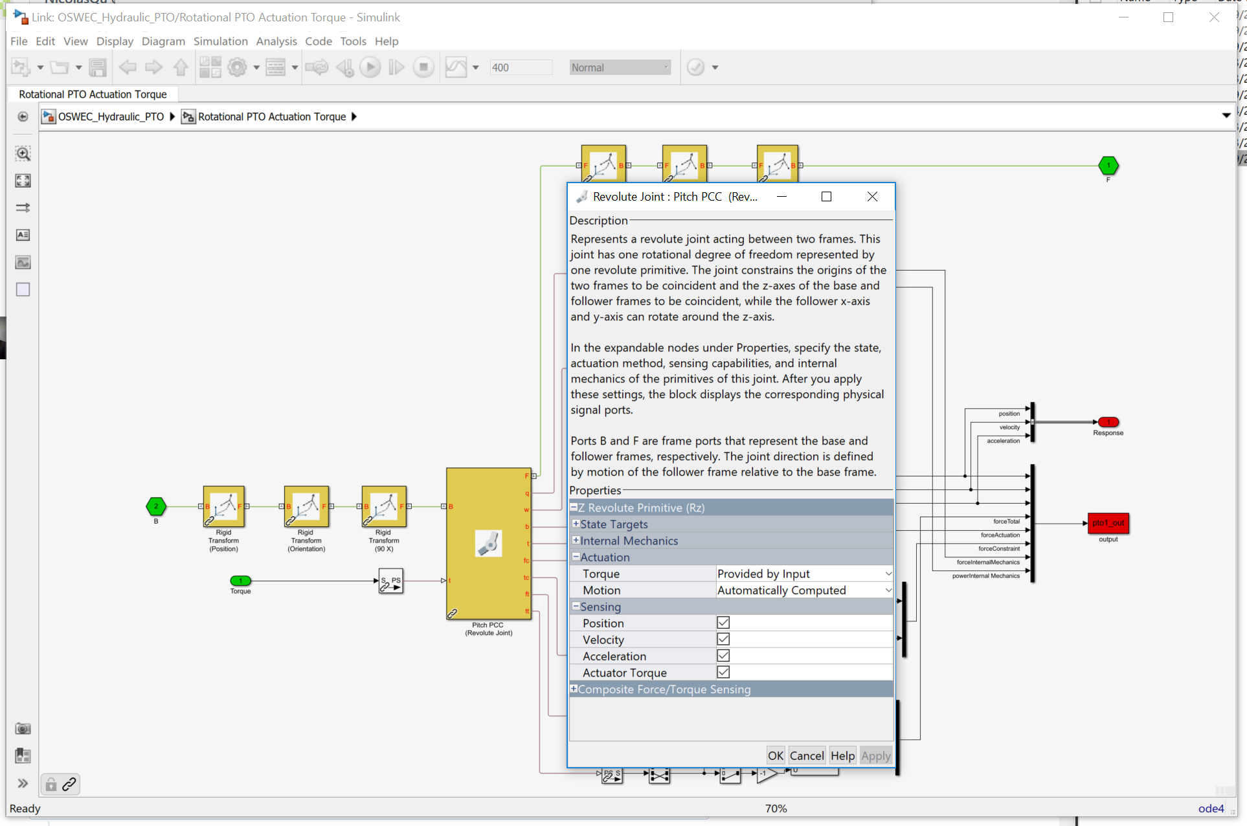Apply the joint settings
1247x826 pixels.
point(875,755)
